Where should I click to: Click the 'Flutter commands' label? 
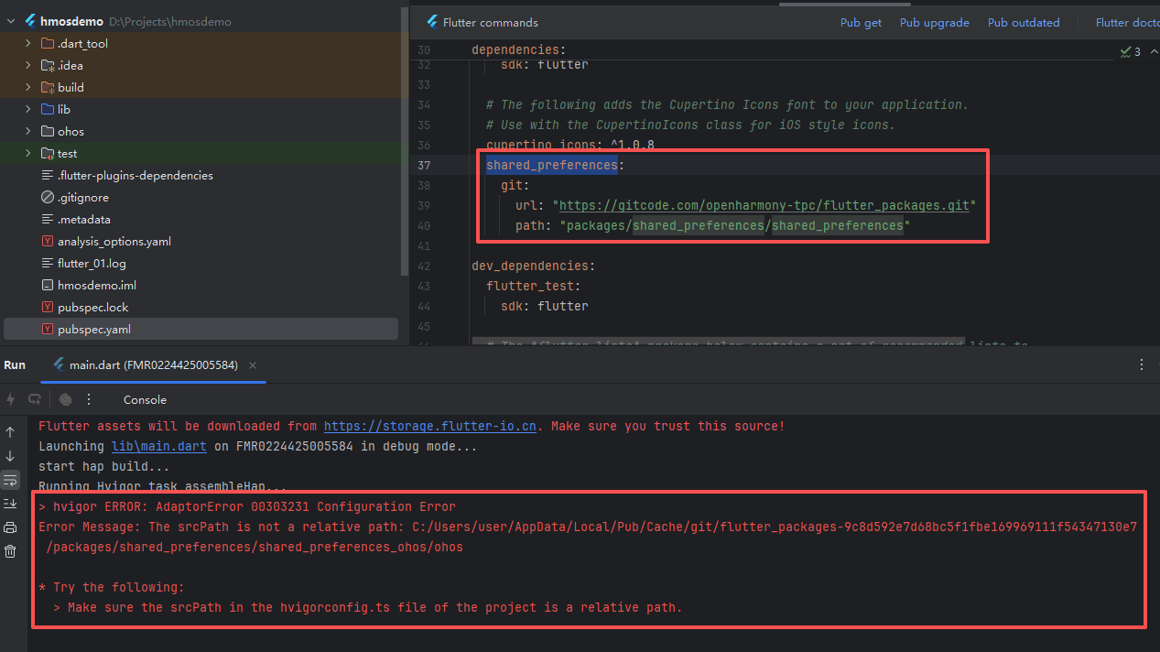tap(490, 22)
